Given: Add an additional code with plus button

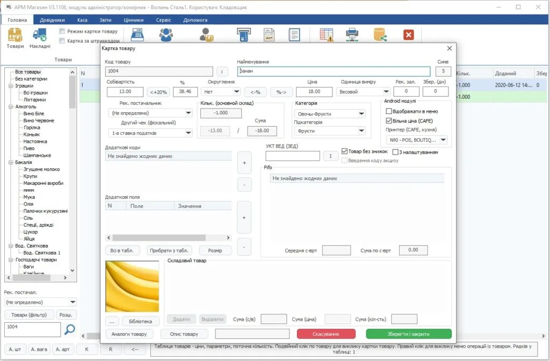Looking at the screenshot, I should click(244, 163).
